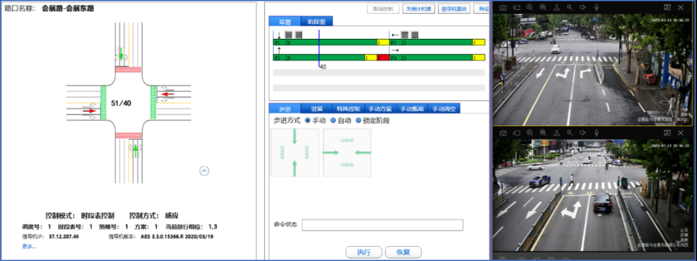
Task: Click record icon in bottom video toolbar
Action: tap(516, 132)
